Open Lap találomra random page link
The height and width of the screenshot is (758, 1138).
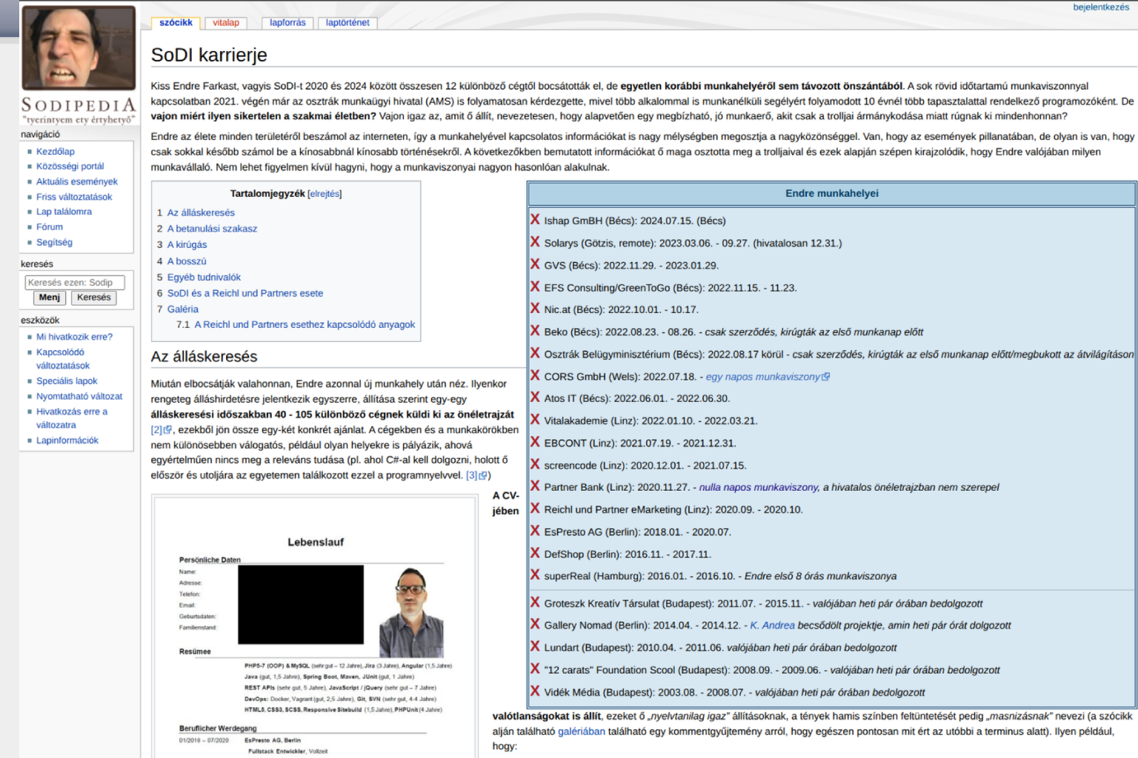tap(64, 212)
